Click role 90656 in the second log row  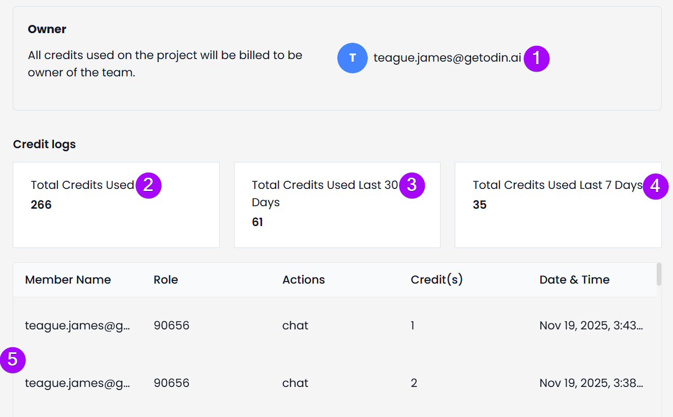(x=171, y=383)
